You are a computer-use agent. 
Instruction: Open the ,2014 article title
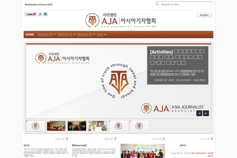(182, 145)
